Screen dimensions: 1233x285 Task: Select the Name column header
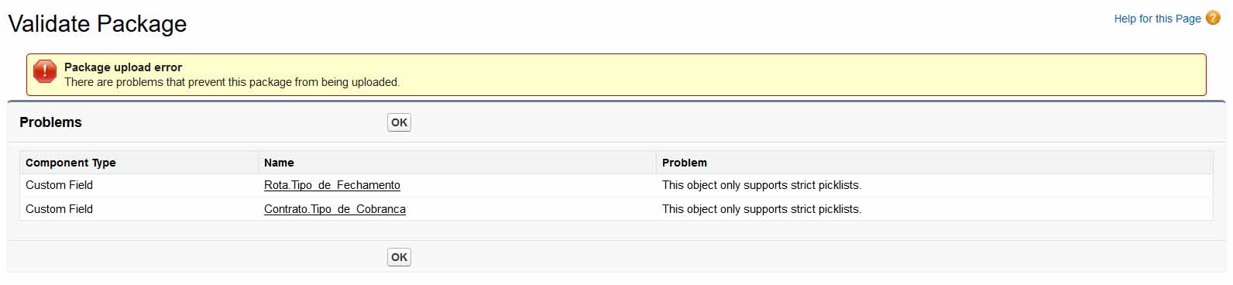(279, 163)
